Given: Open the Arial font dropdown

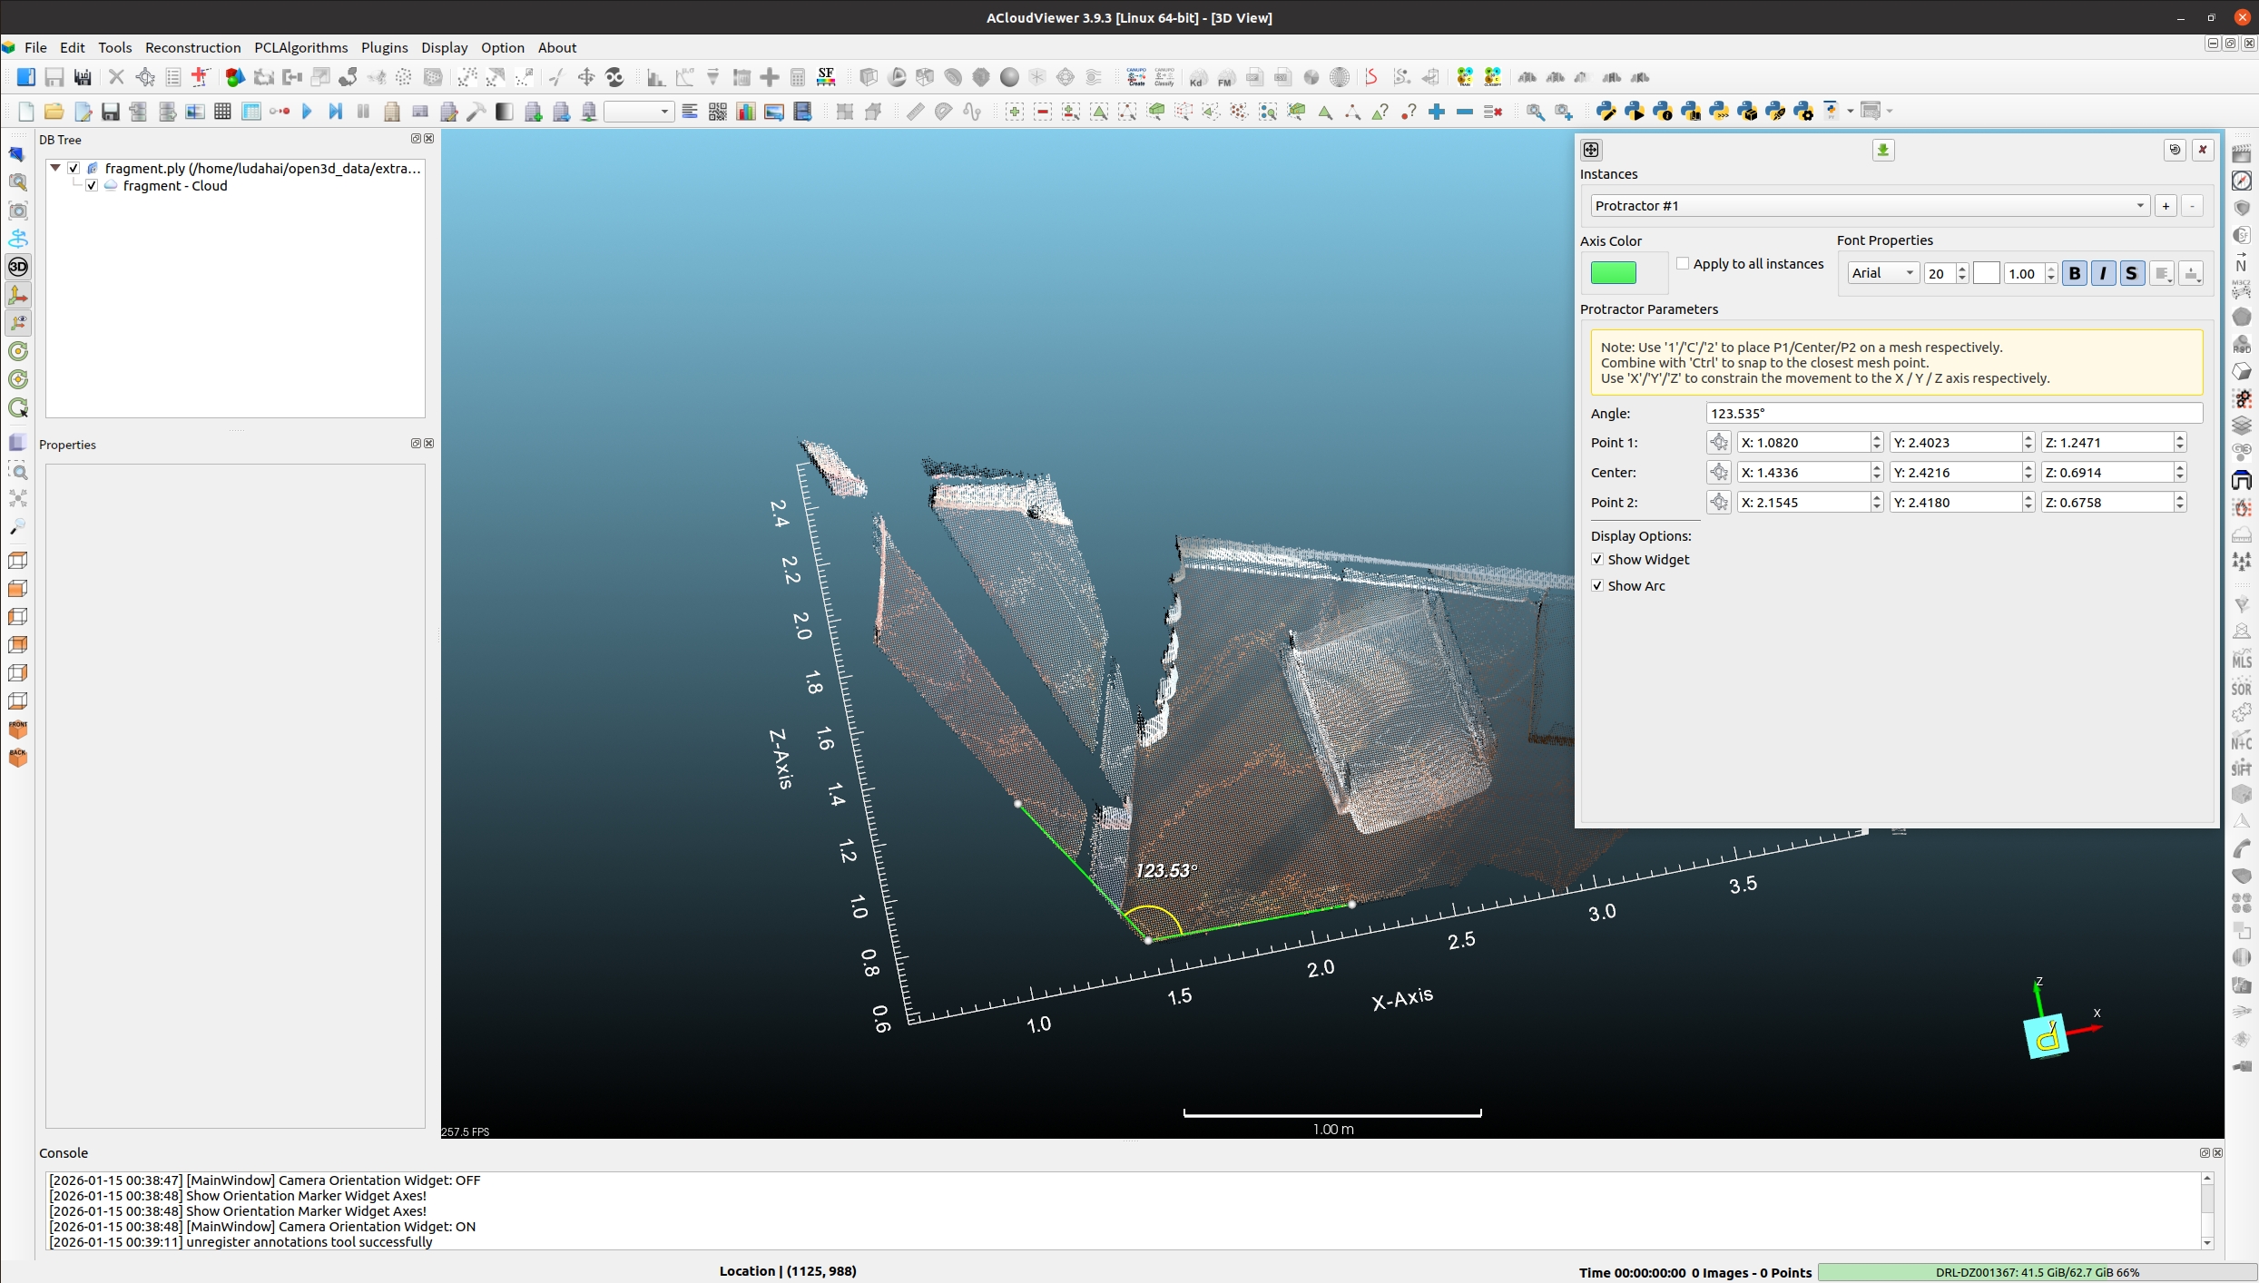Looking at the screenshot, I should (x=1882, y=273).
